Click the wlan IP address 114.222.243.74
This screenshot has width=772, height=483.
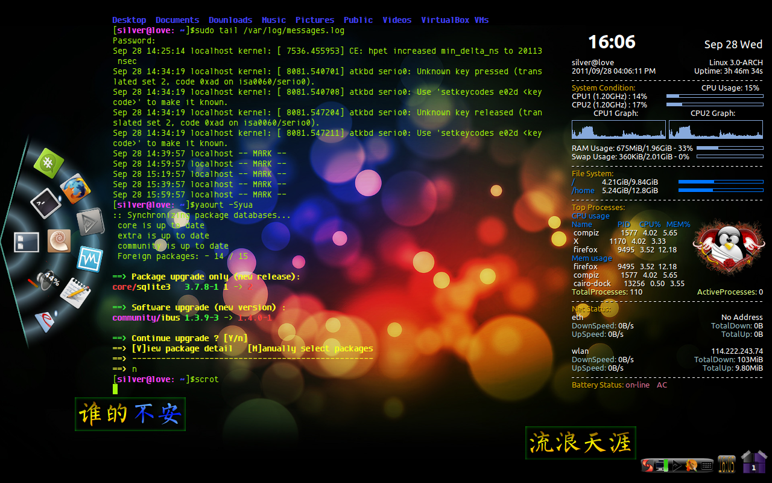(x=737, y=351)
